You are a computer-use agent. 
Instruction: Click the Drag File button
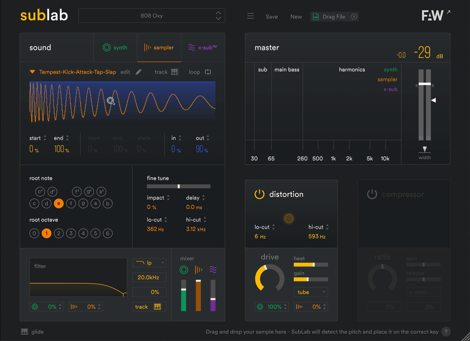point(334,17)
